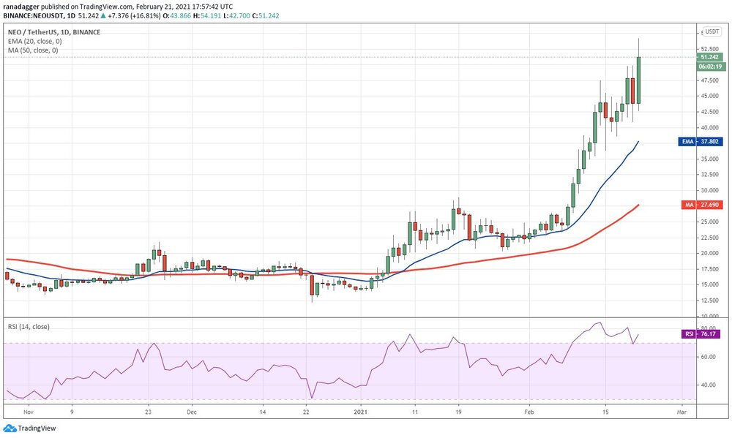Click the green 51.242 current price tag
The image size is (732, 438).
pyautogui.click(x=710, y=57)
